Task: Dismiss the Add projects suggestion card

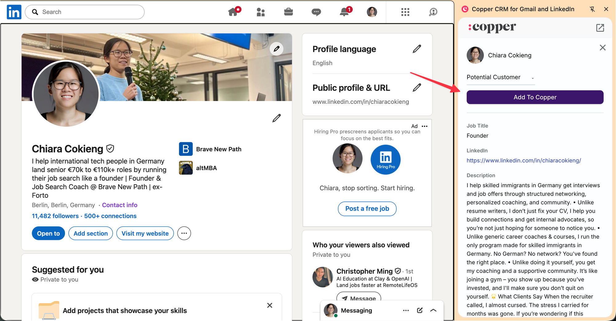Action: coord(270,305)
